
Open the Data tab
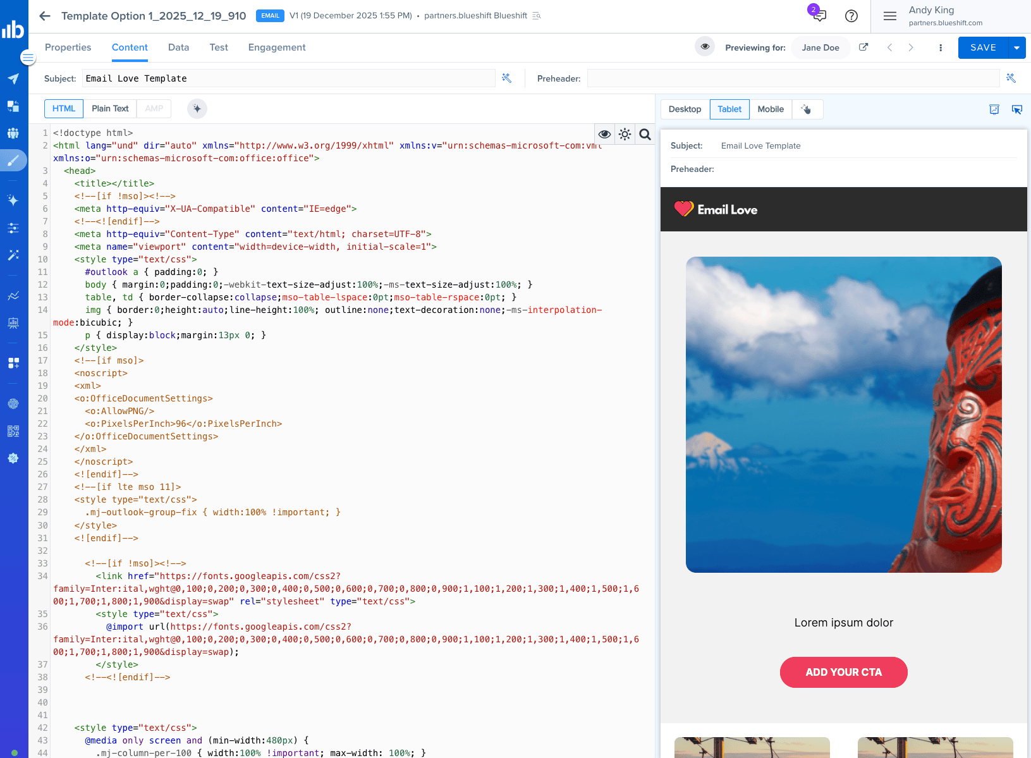pos(178,47)
